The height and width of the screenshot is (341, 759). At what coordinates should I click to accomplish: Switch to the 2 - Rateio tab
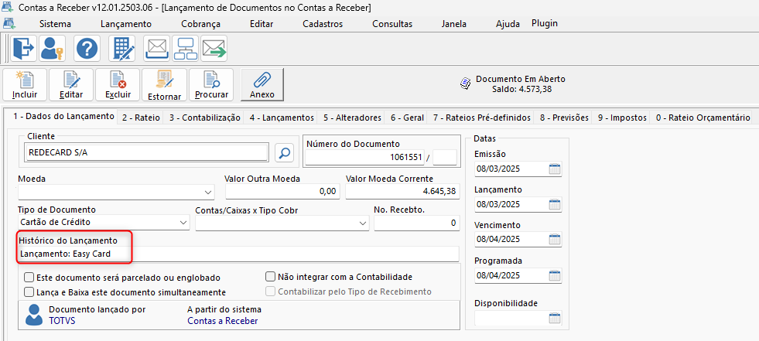(x=140, y=118)
